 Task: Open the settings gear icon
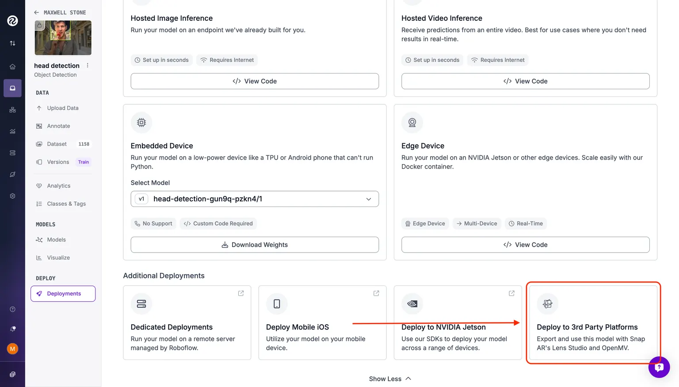[12, 196]
